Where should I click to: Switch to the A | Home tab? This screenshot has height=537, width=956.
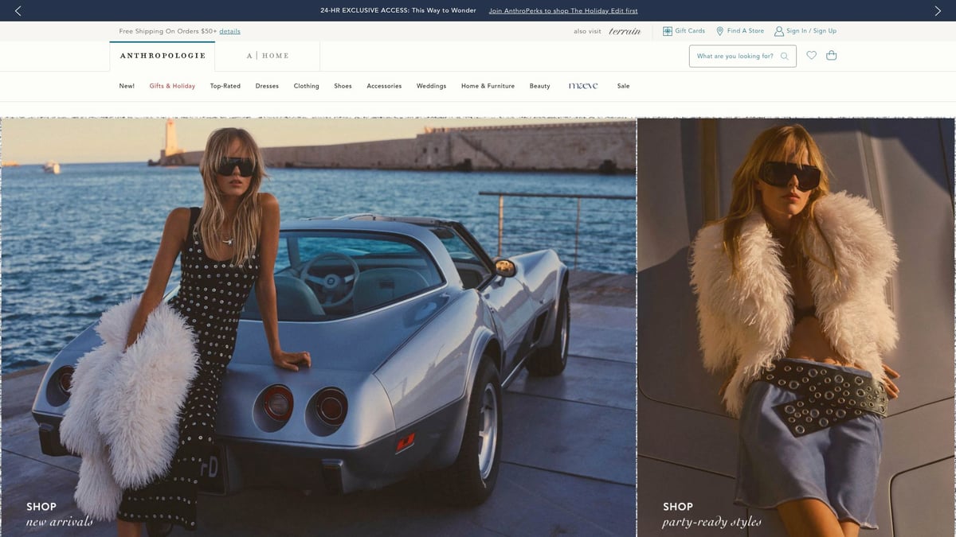click(x=268, y=56)
